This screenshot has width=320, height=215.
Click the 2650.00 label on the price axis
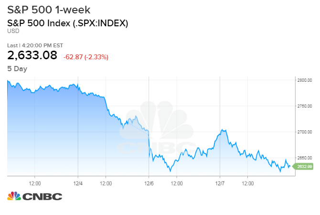click(x=303, y=158)
